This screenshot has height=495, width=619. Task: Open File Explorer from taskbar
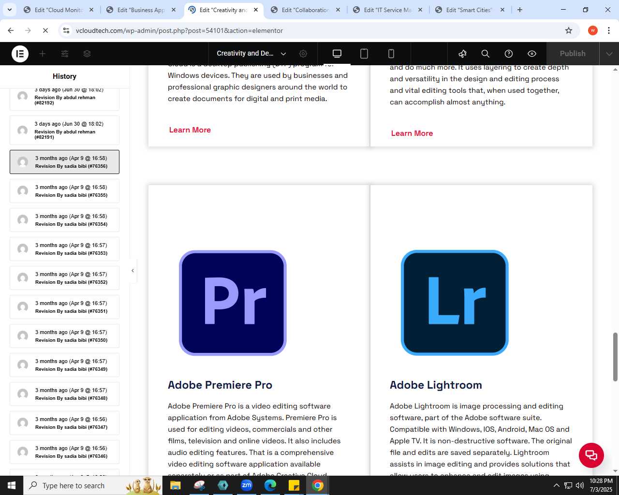tap(175, 485)
